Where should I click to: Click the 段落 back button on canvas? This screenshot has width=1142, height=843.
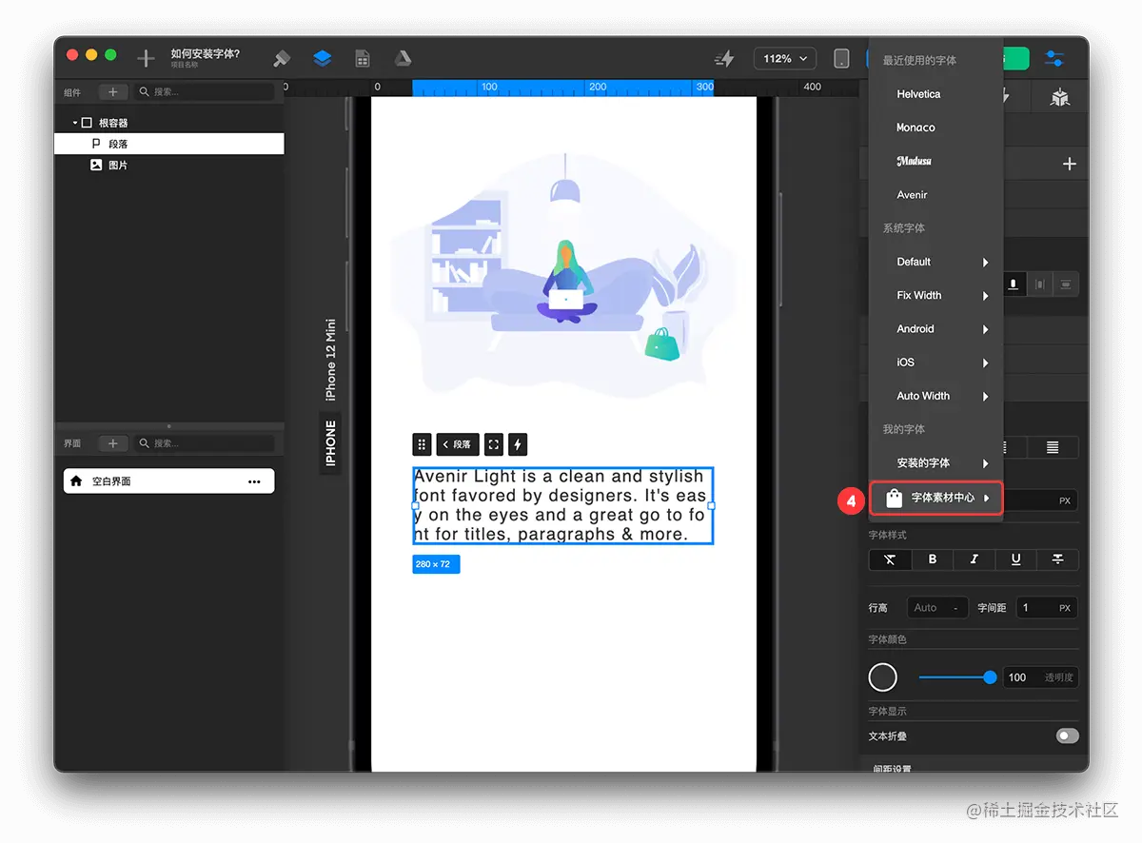457,444
